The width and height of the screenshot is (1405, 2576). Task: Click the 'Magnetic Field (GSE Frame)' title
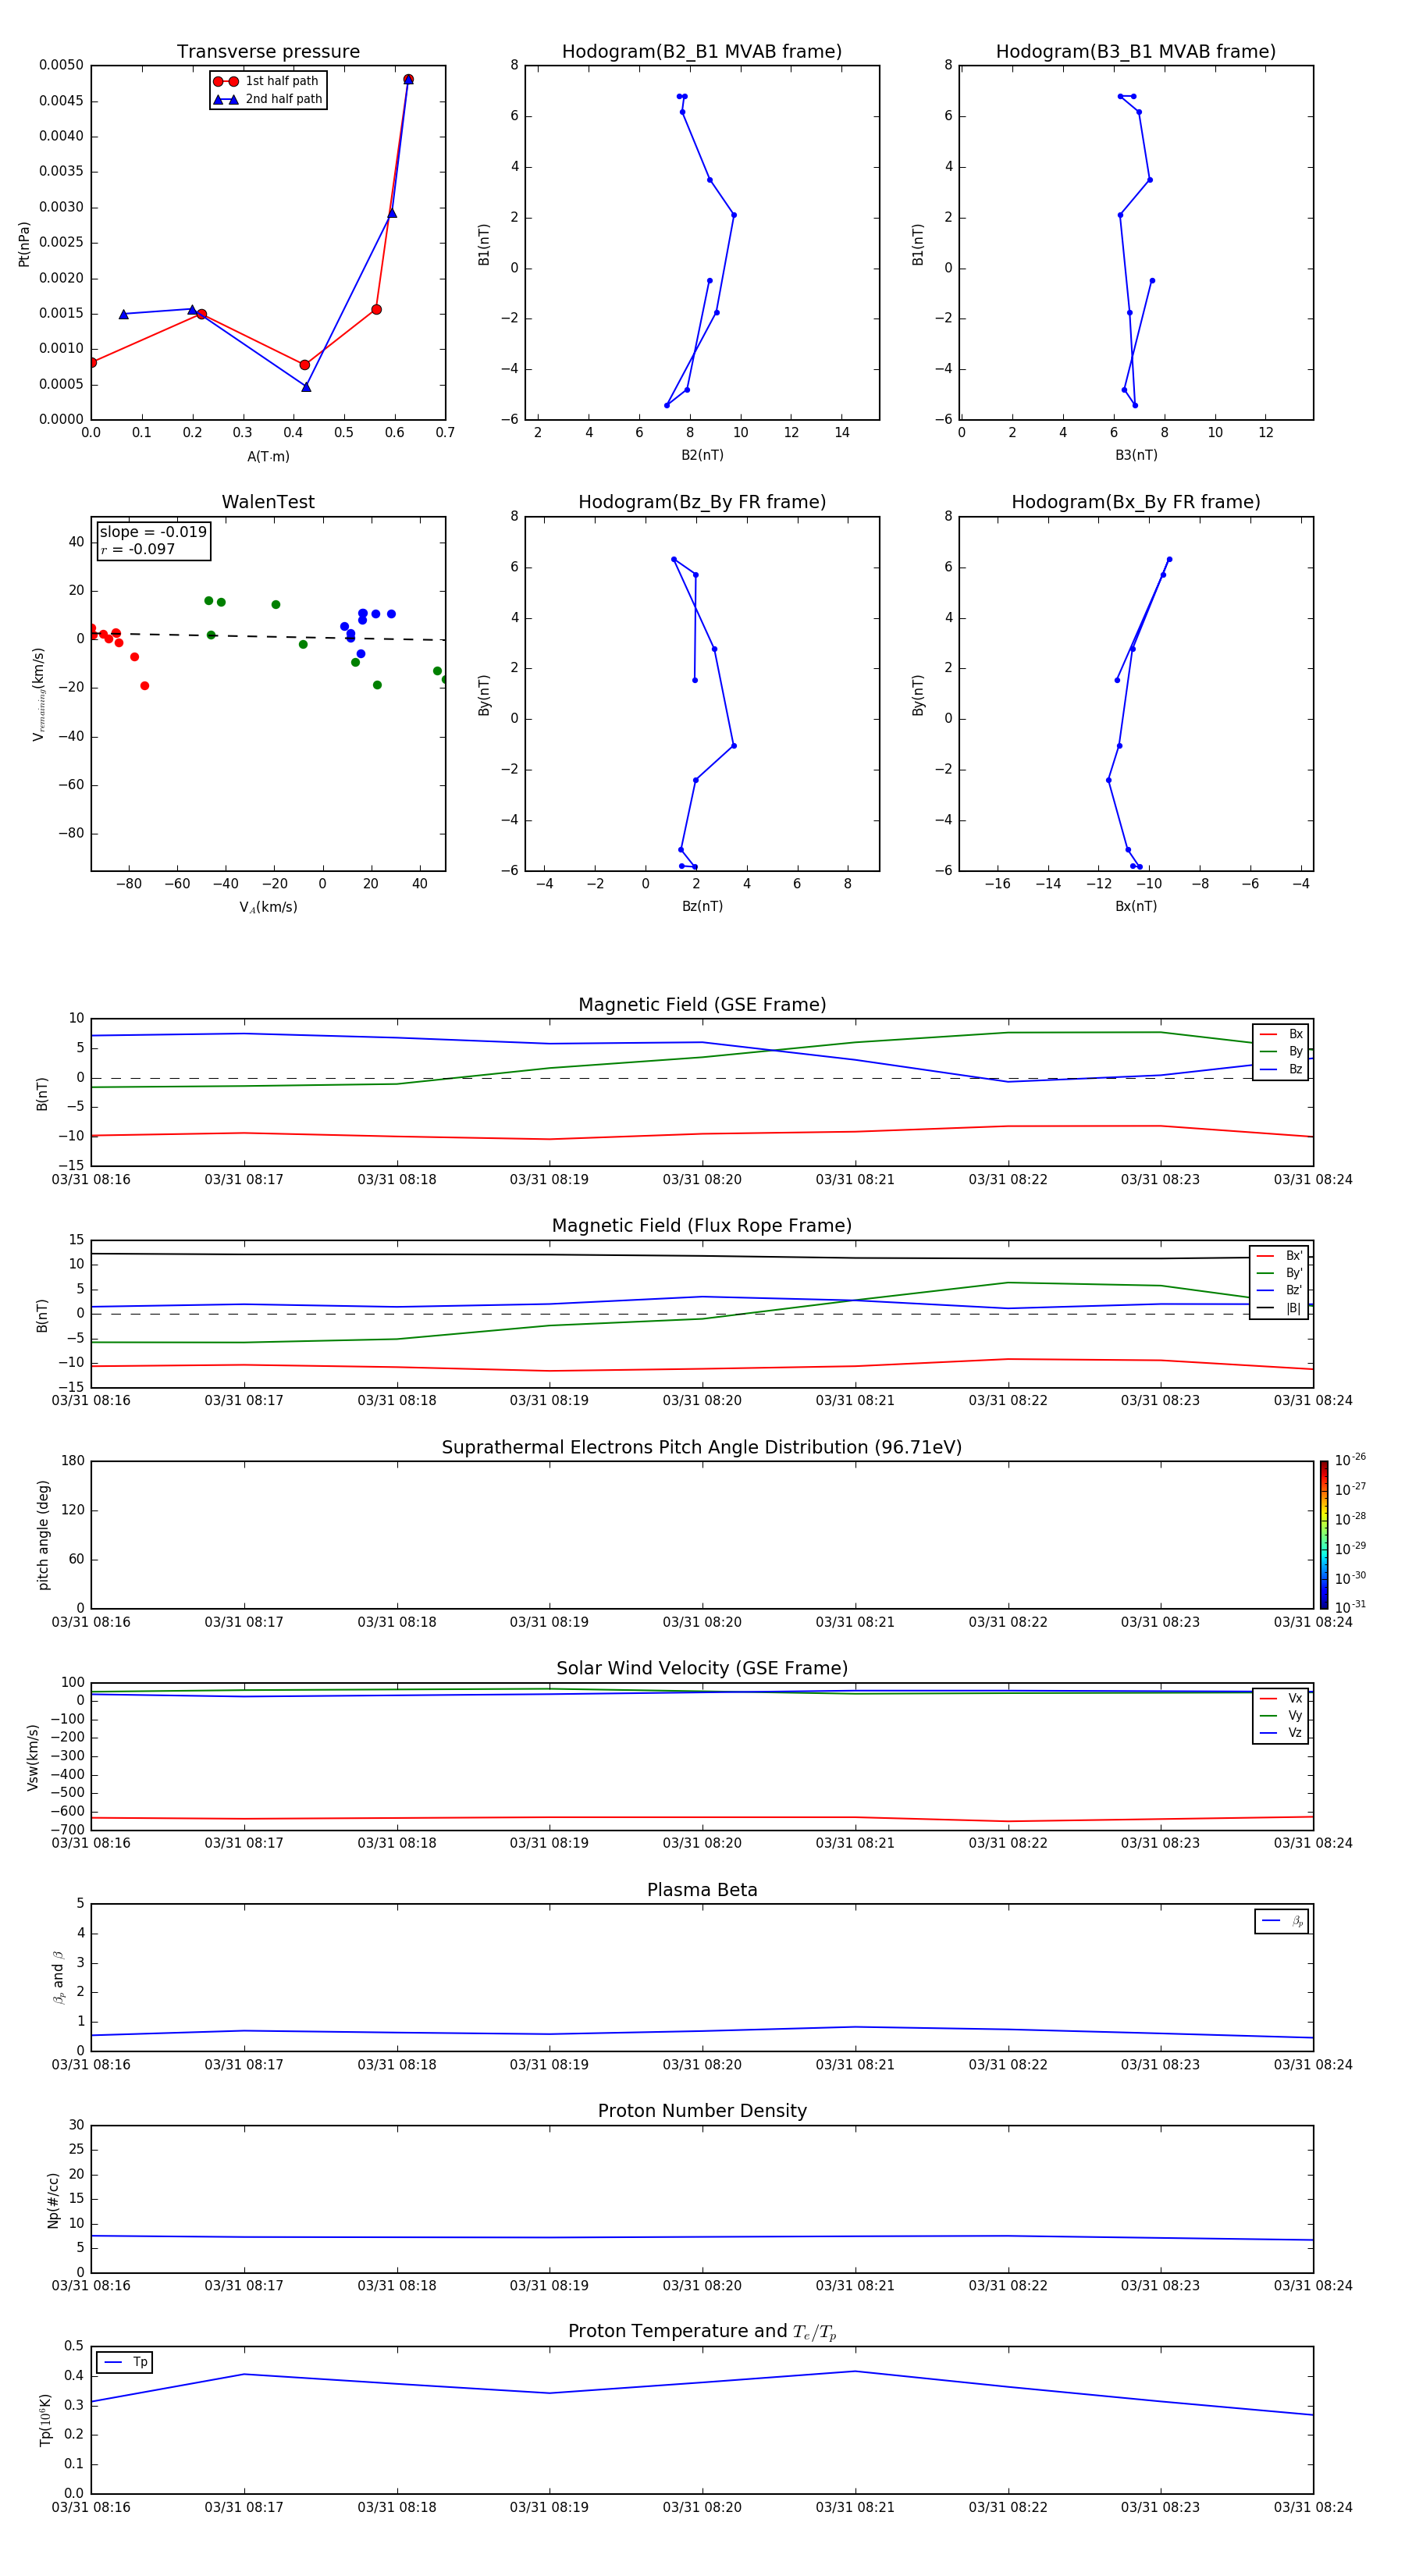tap(702, 1005)
